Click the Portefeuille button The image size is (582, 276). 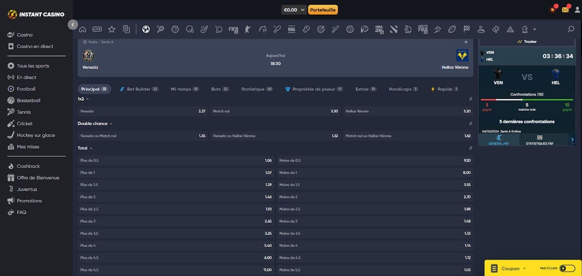[x=323, y=9]
